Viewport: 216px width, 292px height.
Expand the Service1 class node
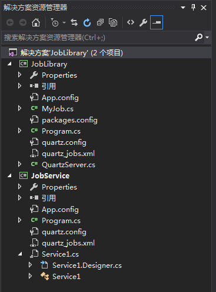[30, 276]
